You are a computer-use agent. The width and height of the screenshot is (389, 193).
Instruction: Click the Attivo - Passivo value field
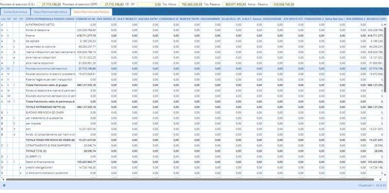click(282, 4)
